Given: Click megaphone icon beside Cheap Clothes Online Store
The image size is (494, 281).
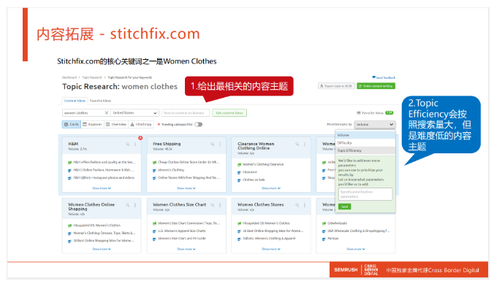Looking at the screenshot, I should pyautogui.click(x=154, y=162).
